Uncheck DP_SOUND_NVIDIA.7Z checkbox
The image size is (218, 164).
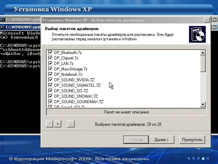coord(50,80)
